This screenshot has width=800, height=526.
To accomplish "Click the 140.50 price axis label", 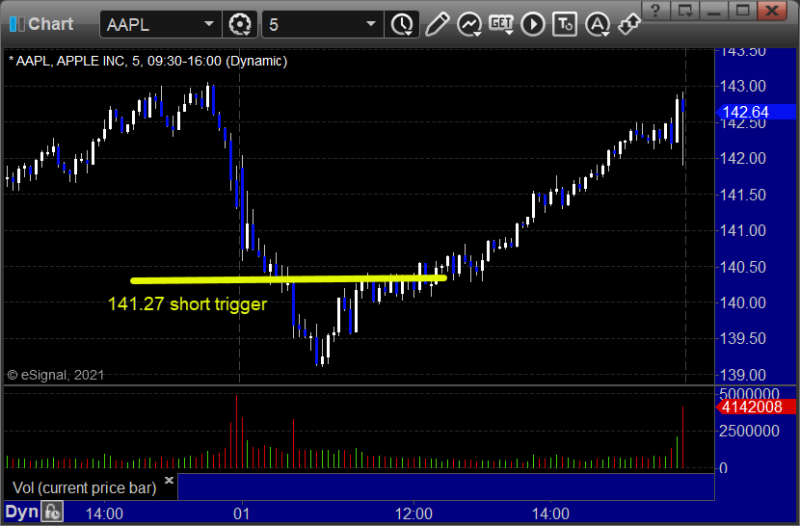I will pyautogui.click(x=743, y=267).
